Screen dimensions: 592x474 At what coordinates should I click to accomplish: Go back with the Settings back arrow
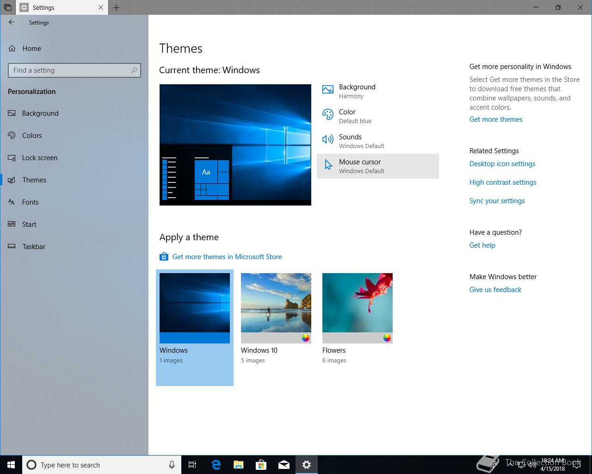12,22
